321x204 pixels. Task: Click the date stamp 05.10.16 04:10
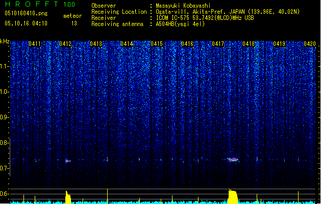(26, 23)
